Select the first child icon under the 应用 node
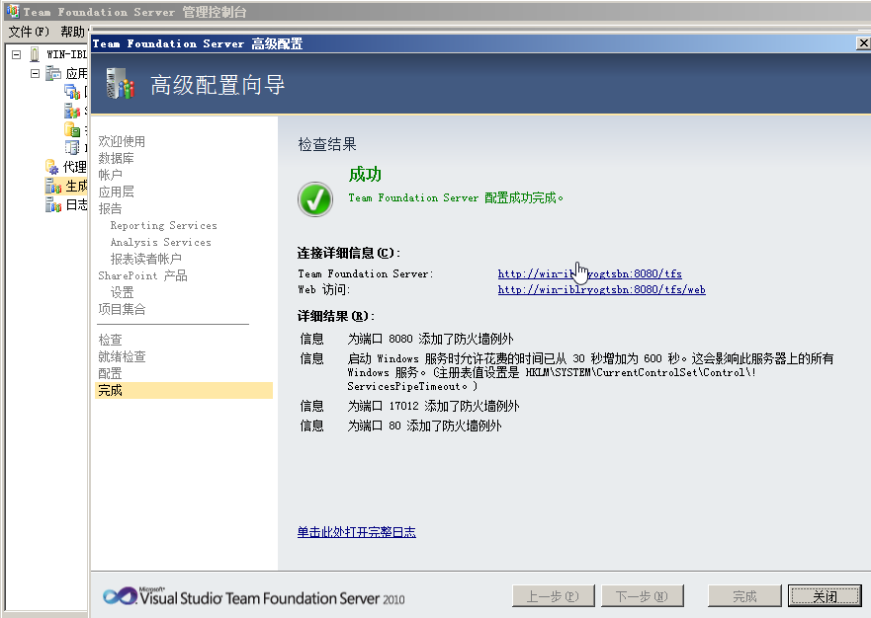 click(71, 92)
